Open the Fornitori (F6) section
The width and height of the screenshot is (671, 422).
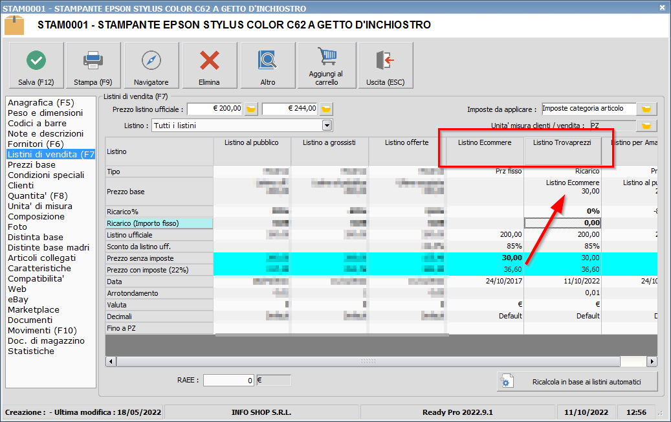(36, 144)
